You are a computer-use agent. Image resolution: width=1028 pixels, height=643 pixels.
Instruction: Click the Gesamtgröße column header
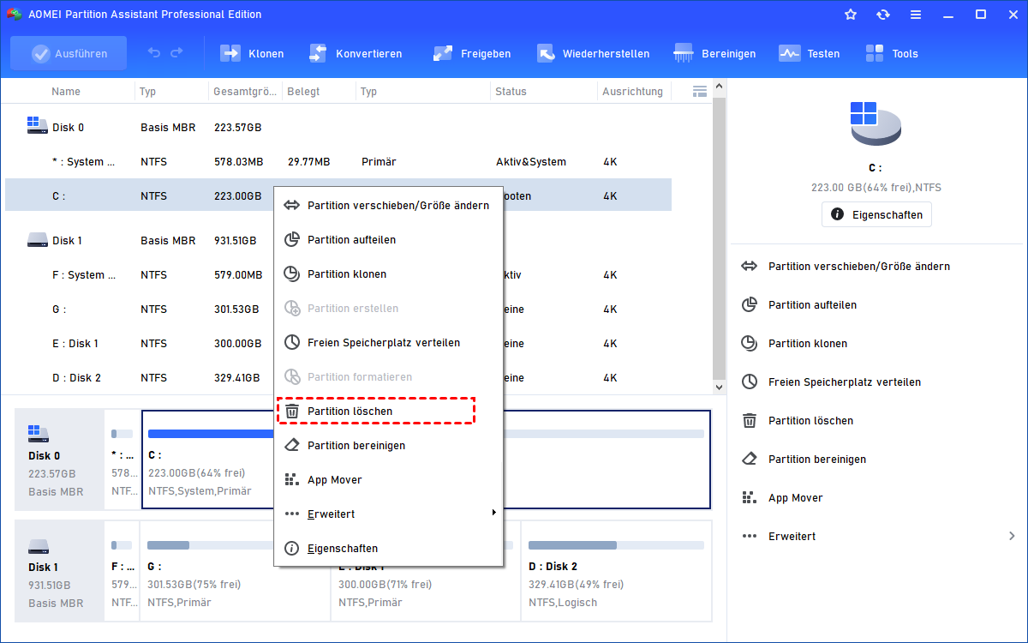(245, 92)
